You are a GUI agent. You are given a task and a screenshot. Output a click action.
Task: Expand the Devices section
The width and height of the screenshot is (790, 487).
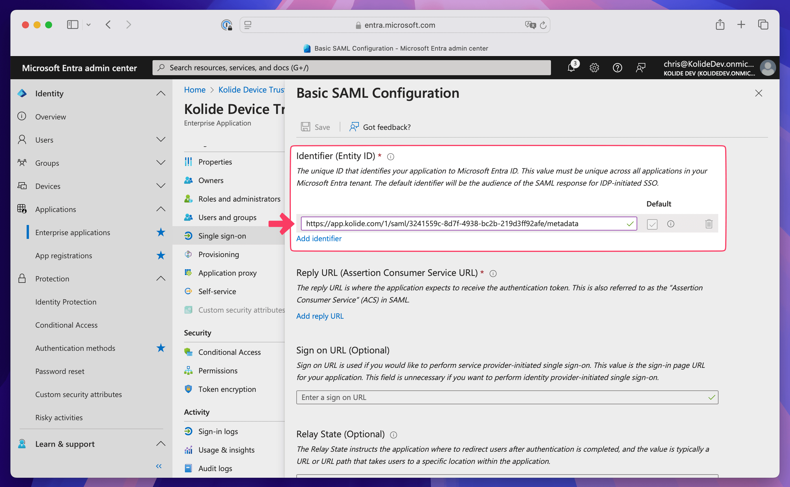pyautogui.click(x=161, y=186)
